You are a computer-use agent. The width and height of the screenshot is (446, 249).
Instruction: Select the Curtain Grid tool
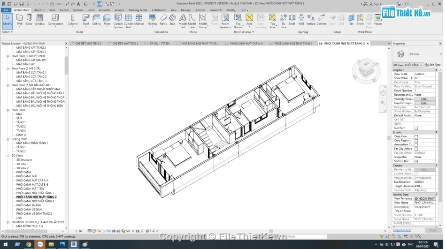(128, 21)
